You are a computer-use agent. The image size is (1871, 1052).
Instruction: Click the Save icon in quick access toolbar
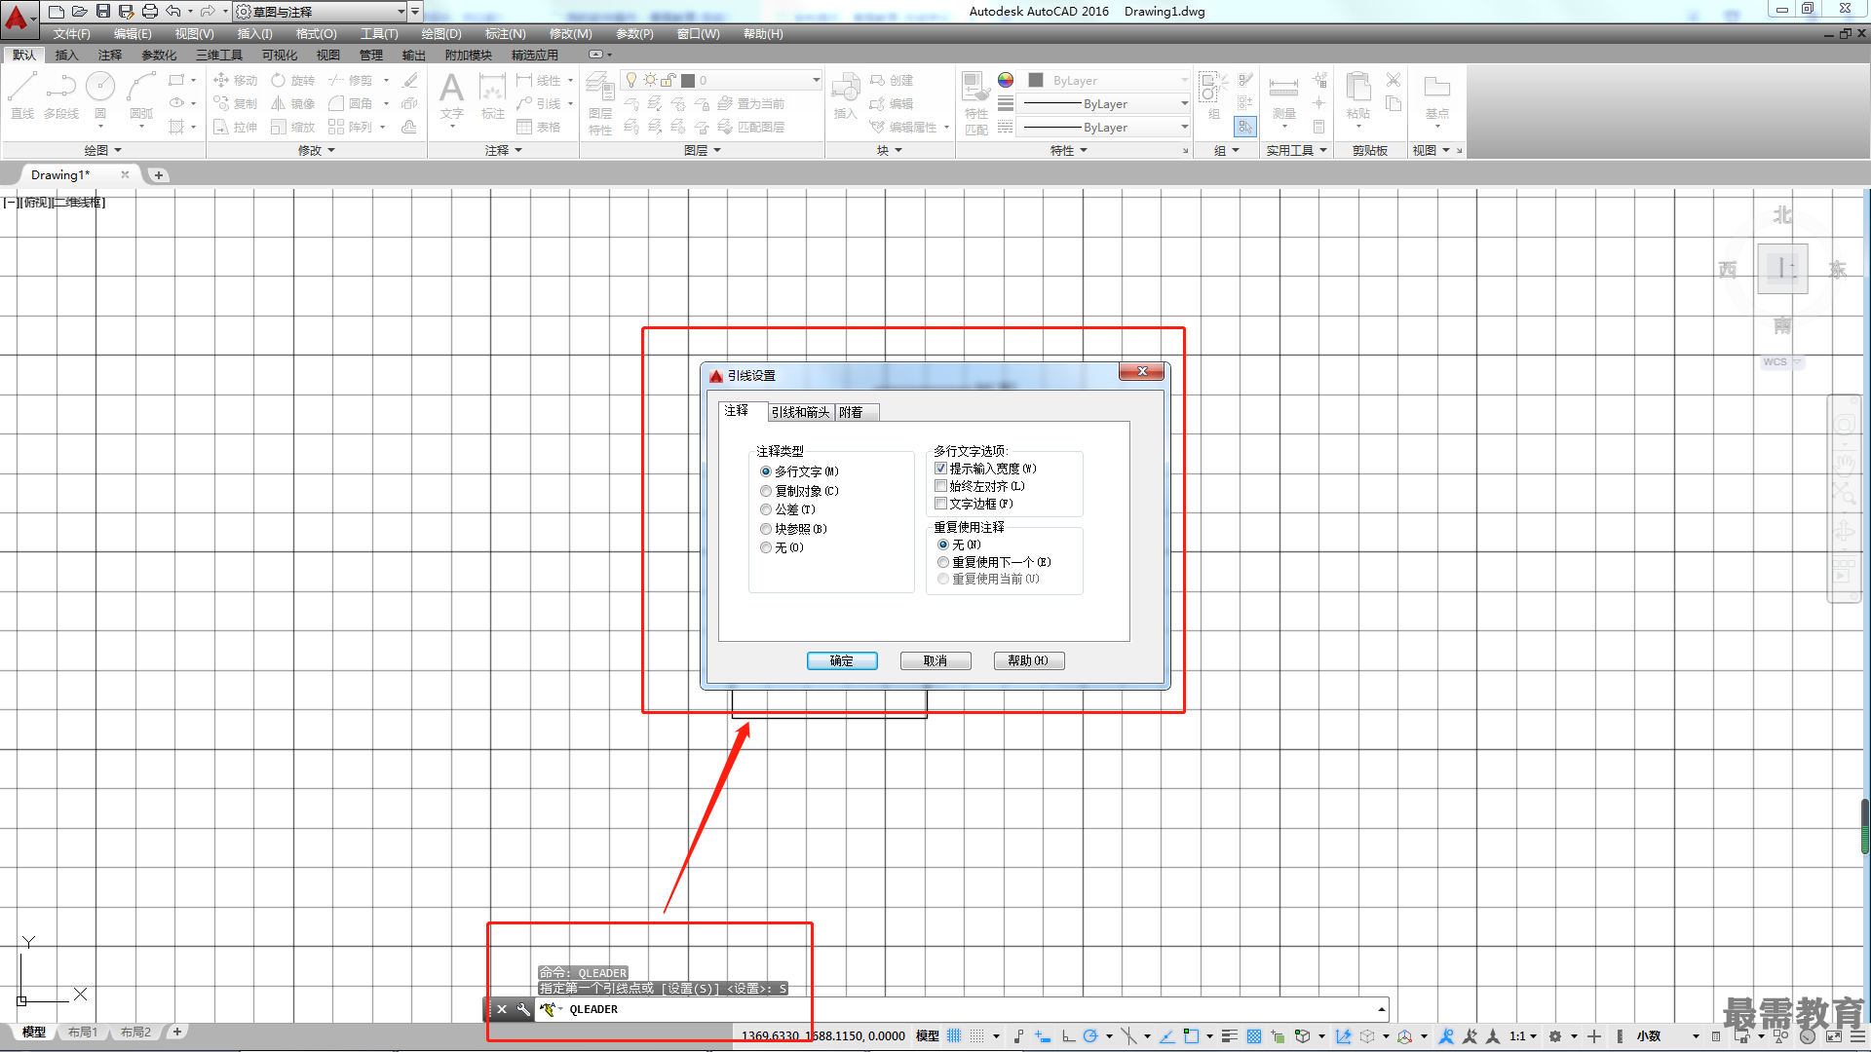103,12
